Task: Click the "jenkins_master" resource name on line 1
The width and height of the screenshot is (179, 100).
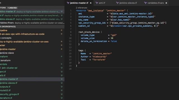Action: pyautogui.click(x=116, y=11)
